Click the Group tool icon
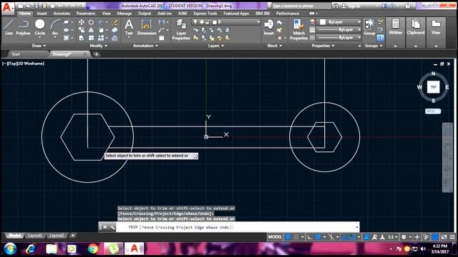The width and height of the screenshot is (458, 257). pyautogui.click(x=369, y=27)
